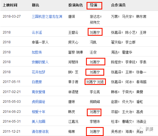The width and height of the screenshot is (158, 136).
Task: Select the date 2018-03-27
Action: pyautogui.click(x=12, y=16)
